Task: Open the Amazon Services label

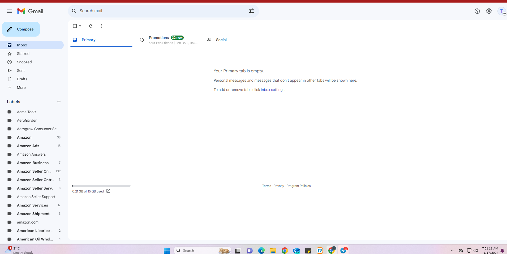Action: (32, 205)
